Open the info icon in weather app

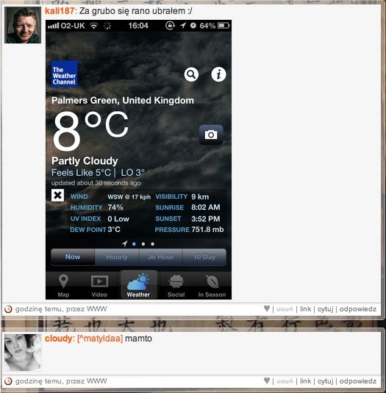218,74
